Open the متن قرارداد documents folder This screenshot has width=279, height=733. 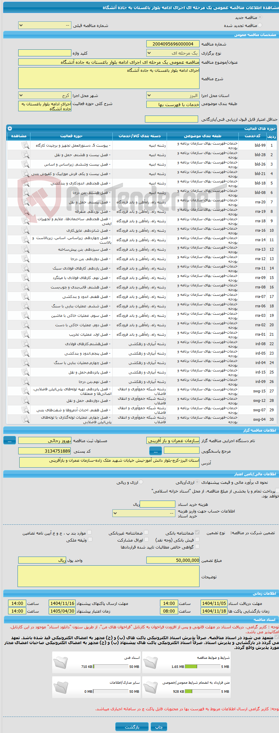click(x=150, y=687)
